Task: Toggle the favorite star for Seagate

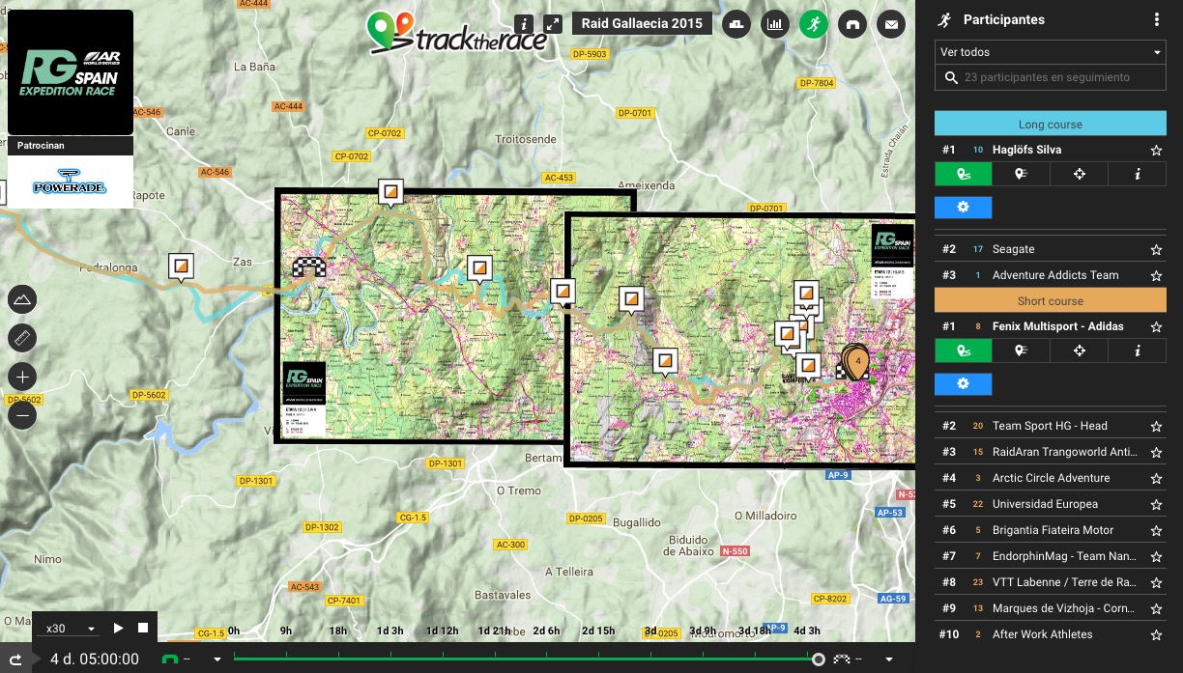Action: tap(1156, 249)
